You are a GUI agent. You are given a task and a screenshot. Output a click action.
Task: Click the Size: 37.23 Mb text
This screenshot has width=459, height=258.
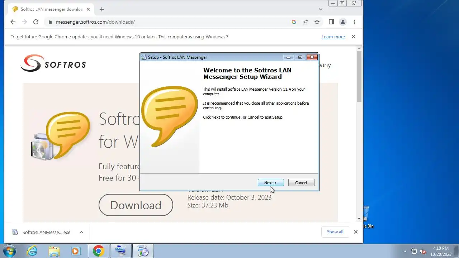click(x=208, y=205)
